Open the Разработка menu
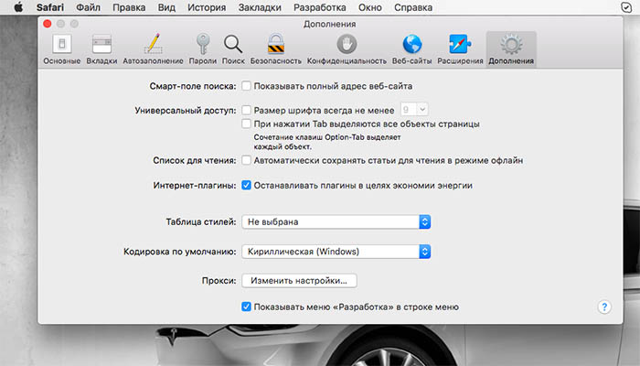The image size is (640, 366). coord(320,7)
